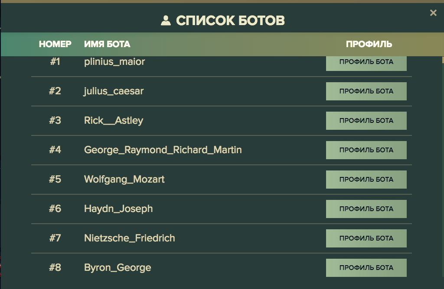Click the Byron_George bot name

[118, 267]
